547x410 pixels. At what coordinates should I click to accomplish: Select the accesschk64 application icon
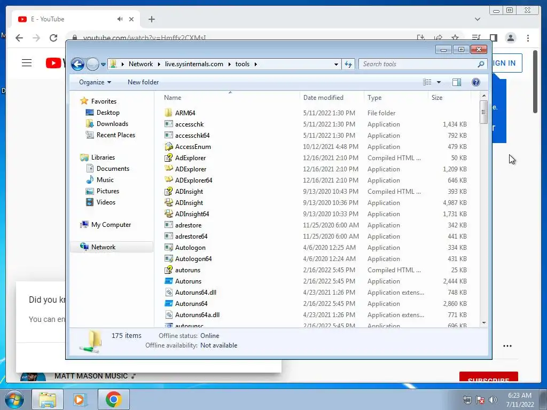pyautogui.click(x=168, y=135)
